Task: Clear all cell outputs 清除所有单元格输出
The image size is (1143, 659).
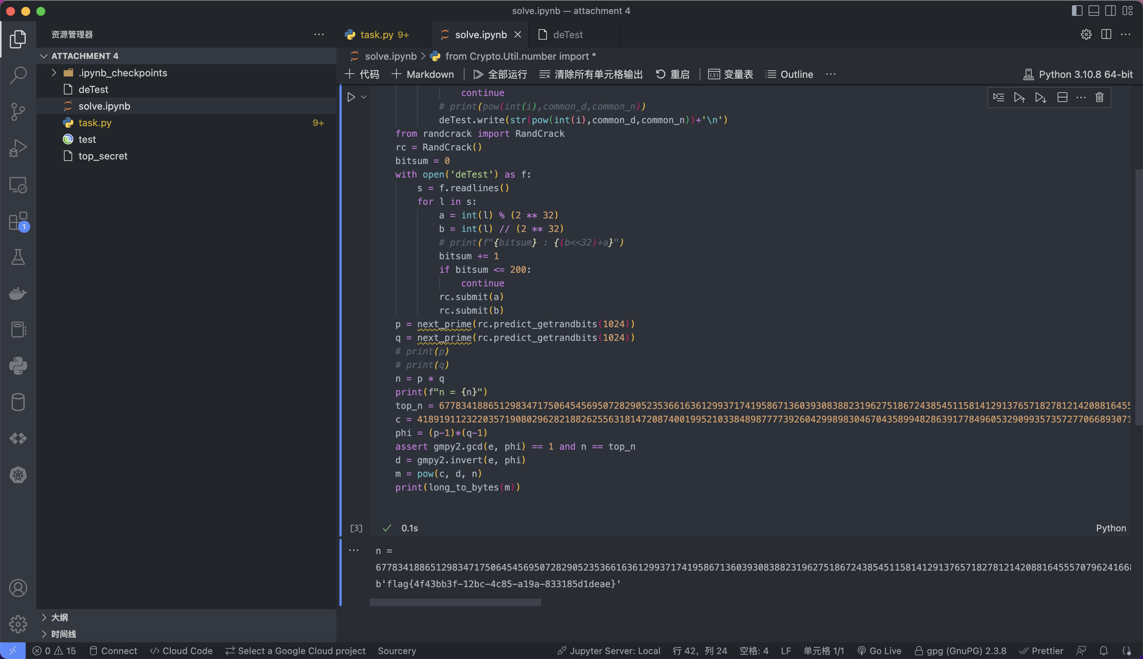Action: (x=591, y=74)
